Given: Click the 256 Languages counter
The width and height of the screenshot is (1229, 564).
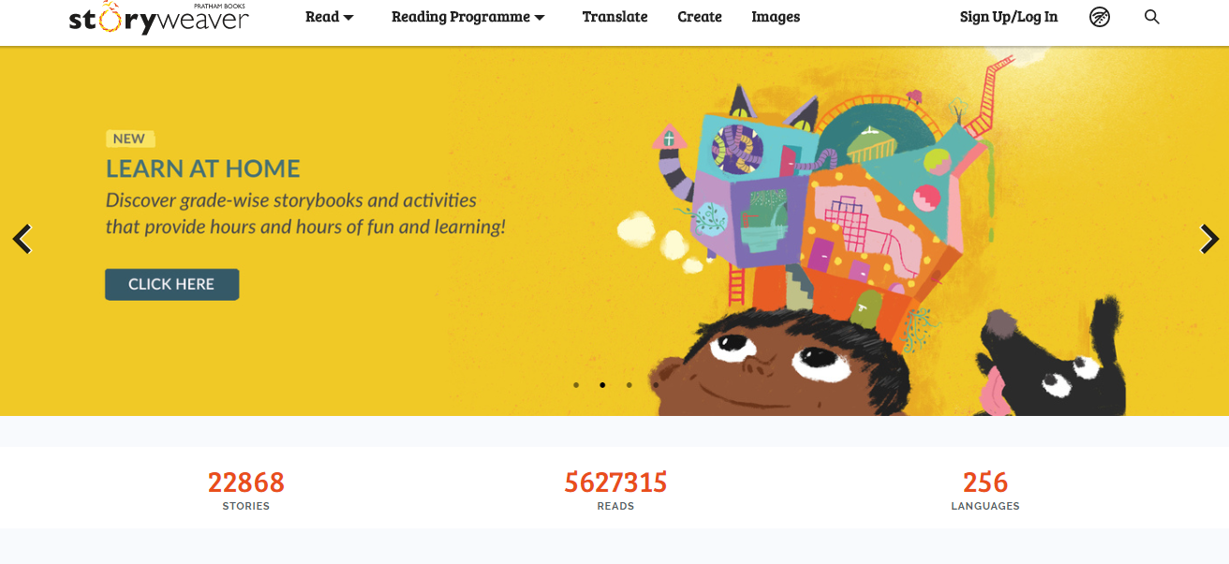Looking at the screenshot, I should (x=985, y=491).
